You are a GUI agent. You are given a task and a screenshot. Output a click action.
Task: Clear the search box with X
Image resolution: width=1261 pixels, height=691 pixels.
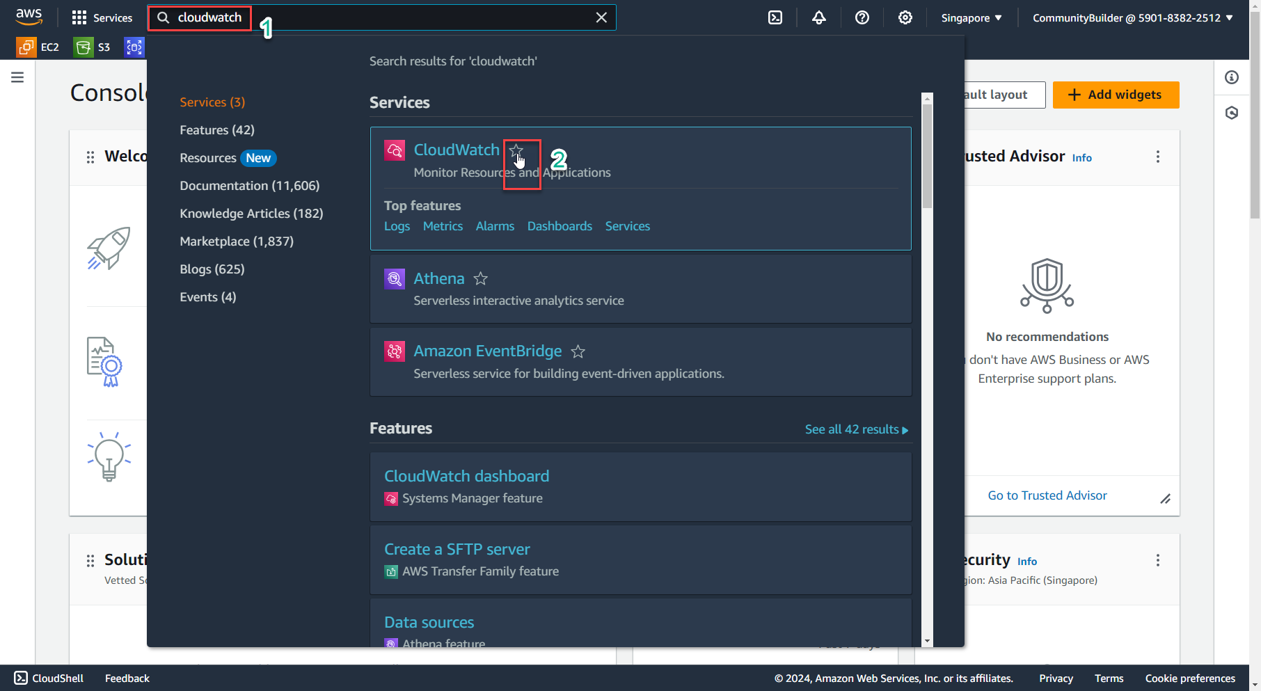click(601, 18)
